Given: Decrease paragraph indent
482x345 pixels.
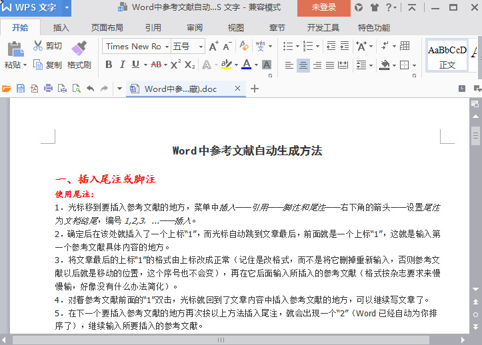Looking at the screenshot, I should [331, 46].
